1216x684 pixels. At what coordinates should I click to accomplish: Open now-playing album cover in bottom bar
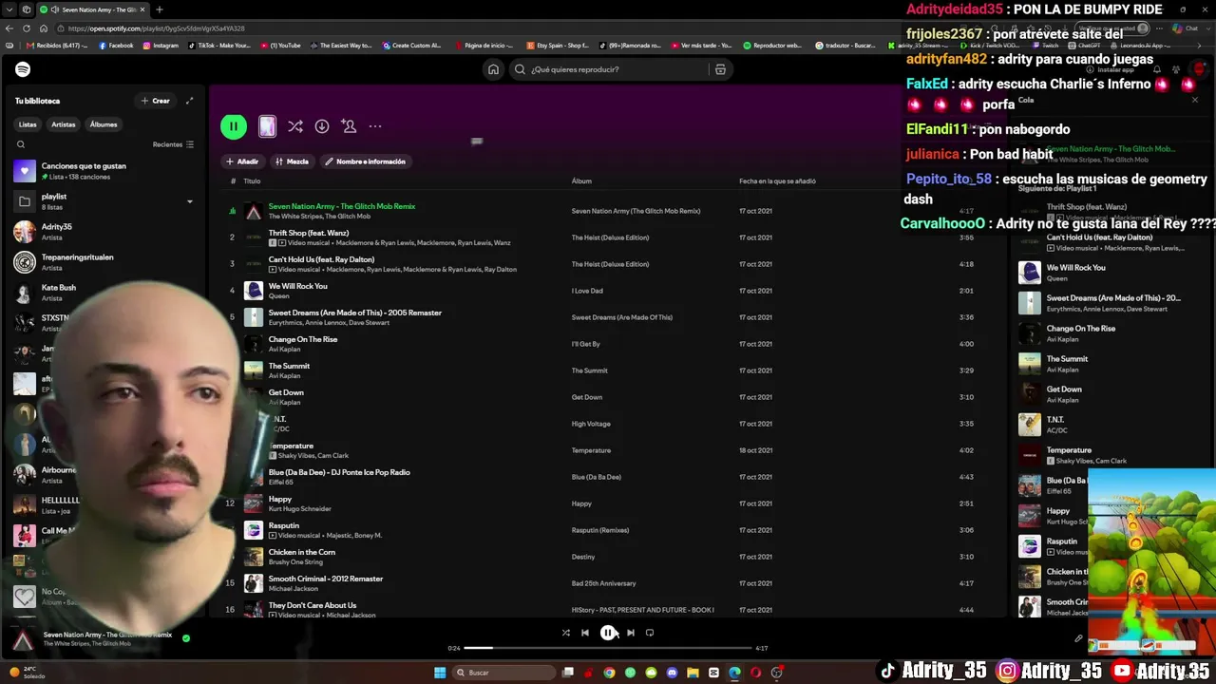[24, 641]
